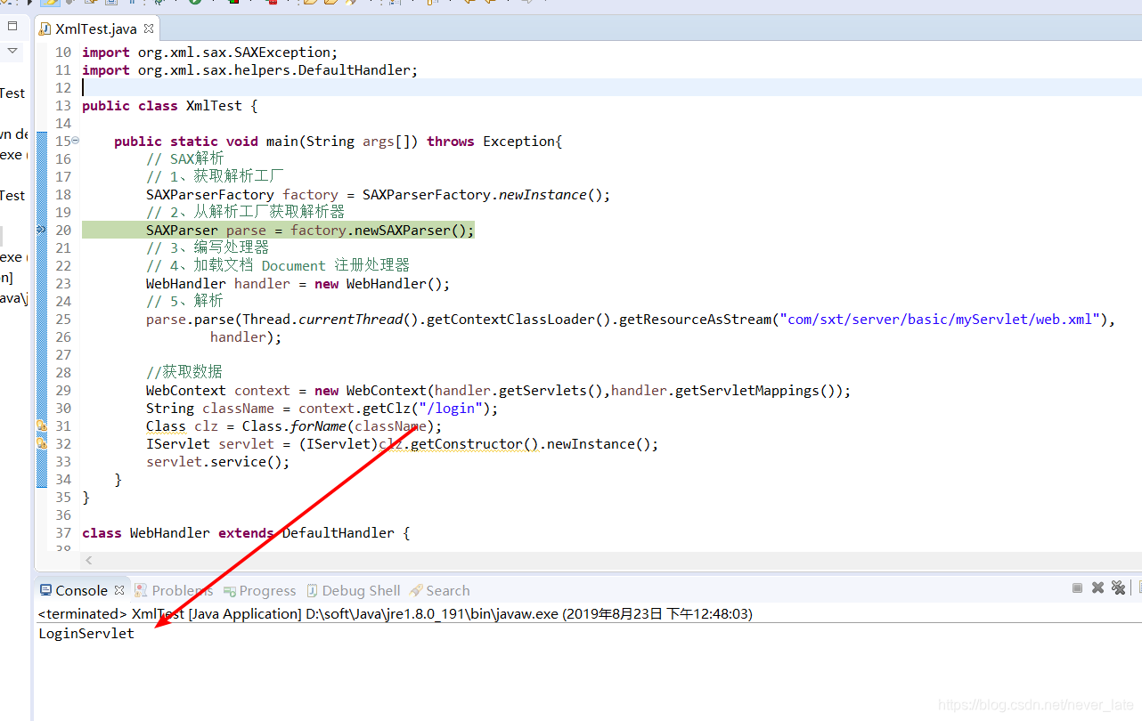Click the minimize view icon in left panel
The image size is (1142, 721).
12,26
